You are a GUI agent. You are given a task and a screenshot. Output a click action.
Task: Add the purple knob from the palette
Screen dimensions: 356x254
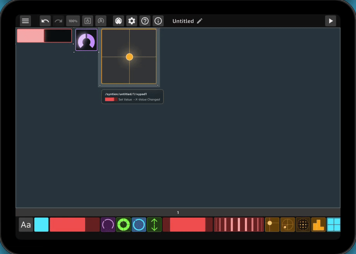pos(108,225)
